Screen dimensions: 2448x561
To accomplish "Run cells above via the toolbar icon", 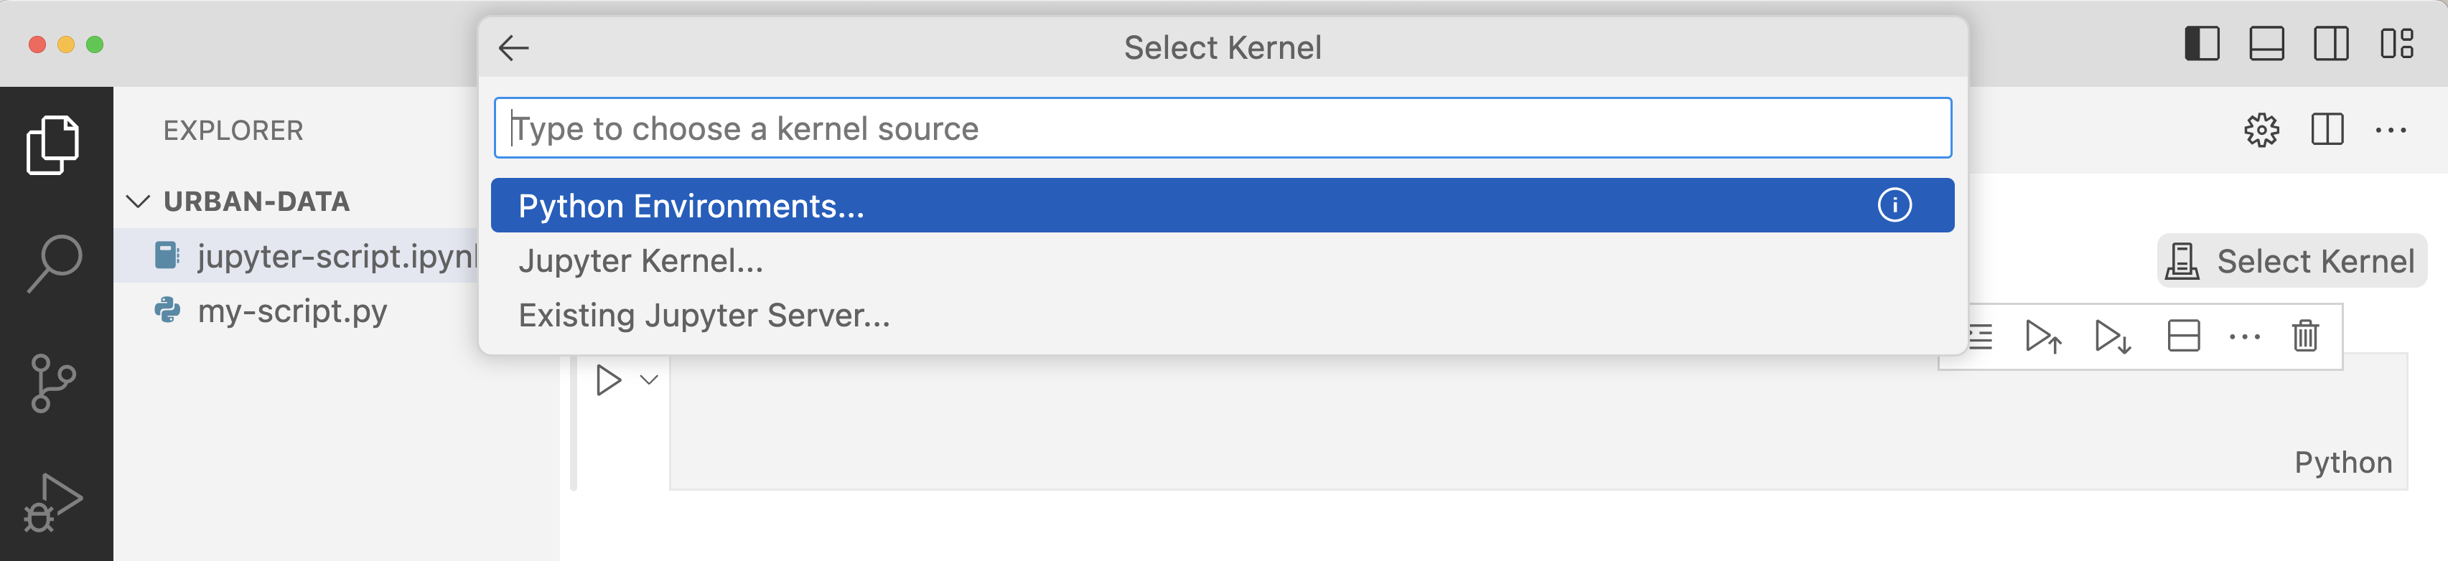I will point(2043,336).
